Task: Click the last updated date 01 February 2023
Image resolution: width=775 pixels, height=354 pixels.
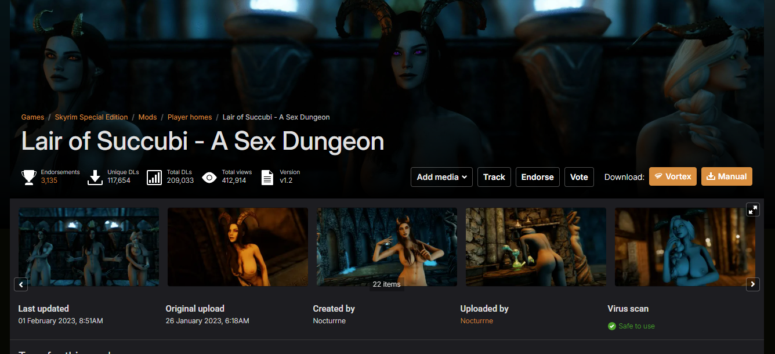Action: (x=60, y=321)
